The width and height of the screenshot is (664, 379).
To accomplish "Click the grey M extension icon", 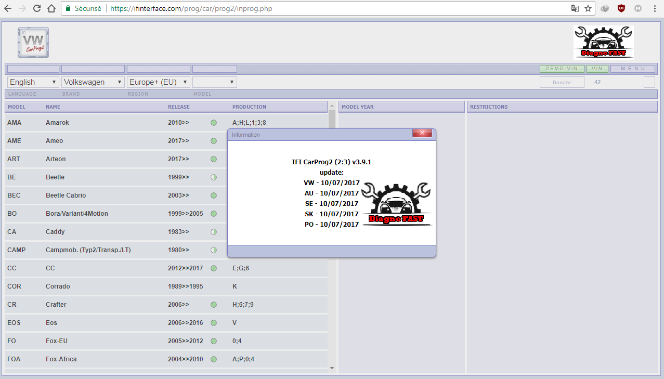I will (638, 8).
